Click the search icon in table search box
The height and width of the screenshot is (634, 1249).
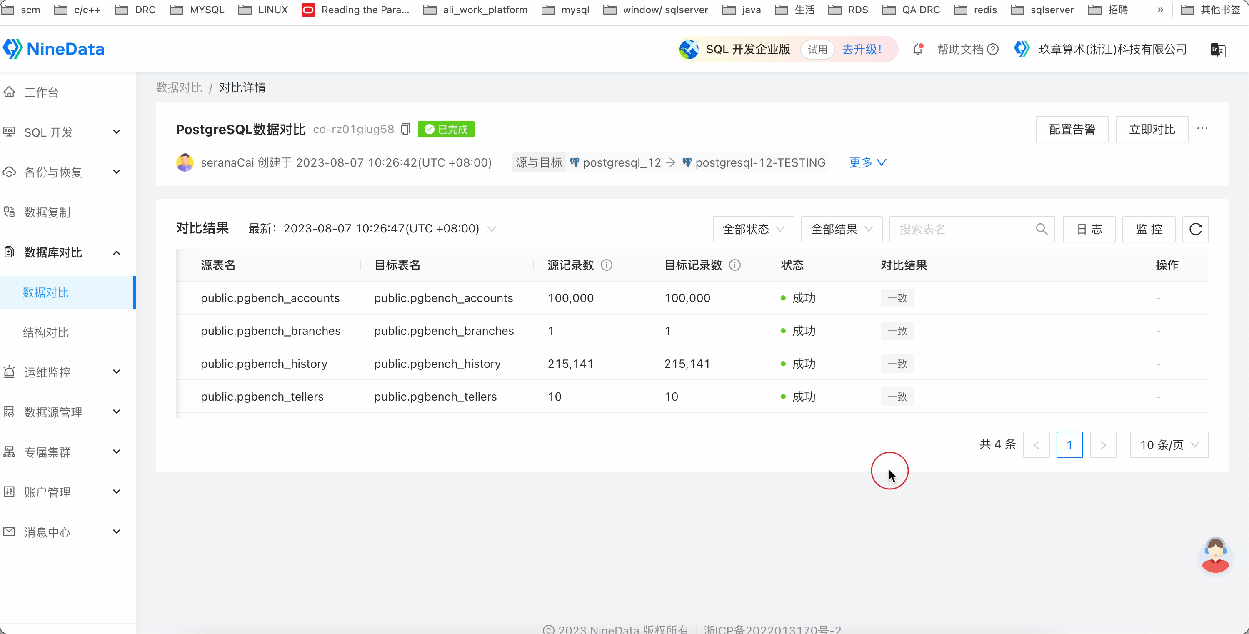pos(1042,229)
